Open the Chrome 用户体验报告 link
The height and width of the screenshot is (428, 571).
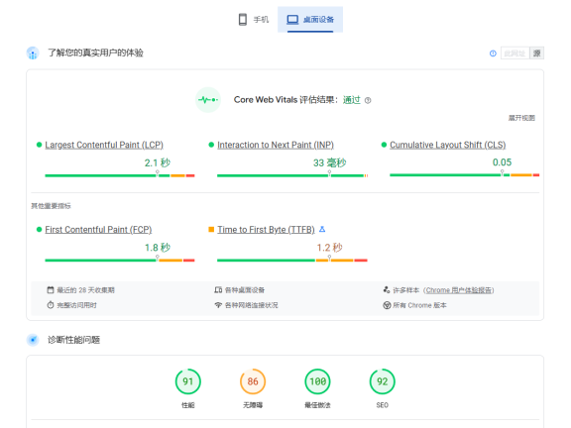tap(460, 290)
